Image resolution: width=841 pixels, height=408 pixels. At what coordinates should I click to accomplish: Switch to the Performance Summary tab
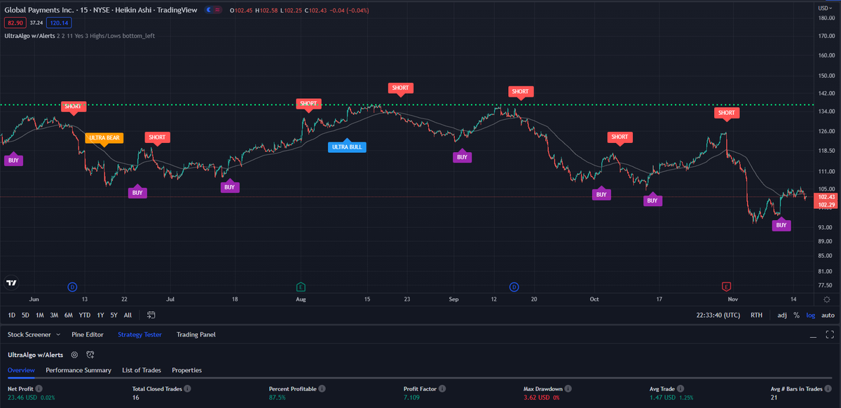[78, 370]
